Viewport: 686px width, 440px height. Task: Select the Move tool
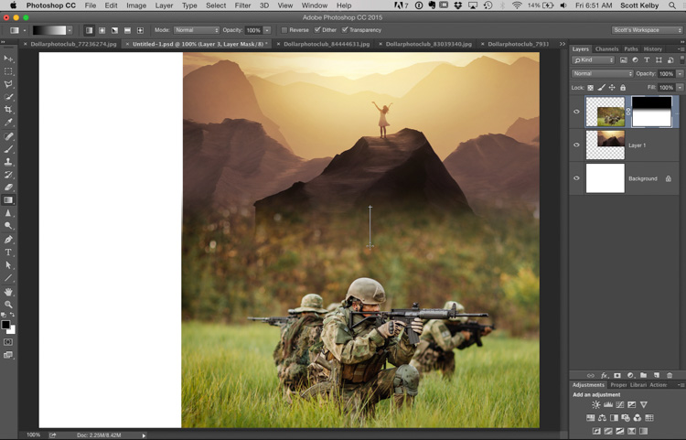pyautogui.click(x=9, y=59)
